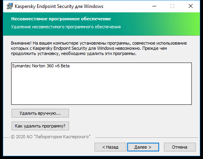The height and width of the screenshot is (159, 203).
Task: Open 'Удалить вручную...' manual removal
Action: 40,113
